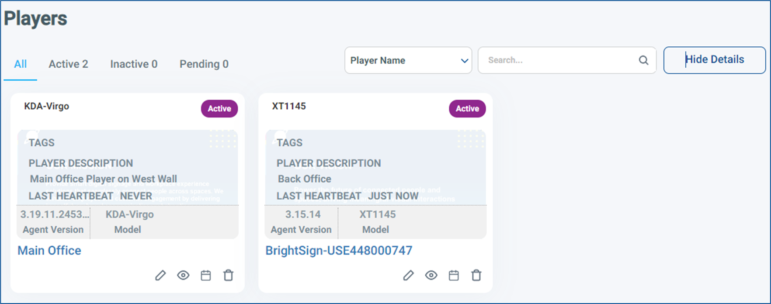Click the Active badge on KDA-Virgo card

pyautogui.click(x=219, y=109)
